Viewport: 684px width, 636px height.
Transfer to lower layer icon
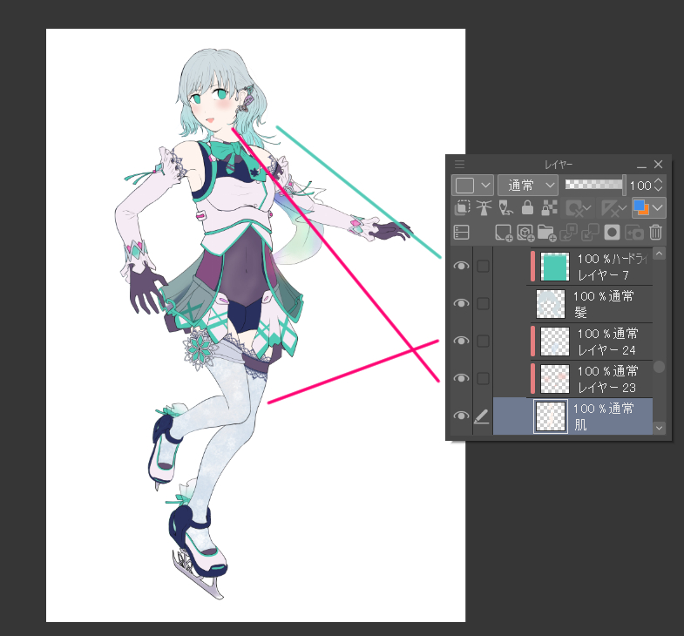click(x=568, y=233)
